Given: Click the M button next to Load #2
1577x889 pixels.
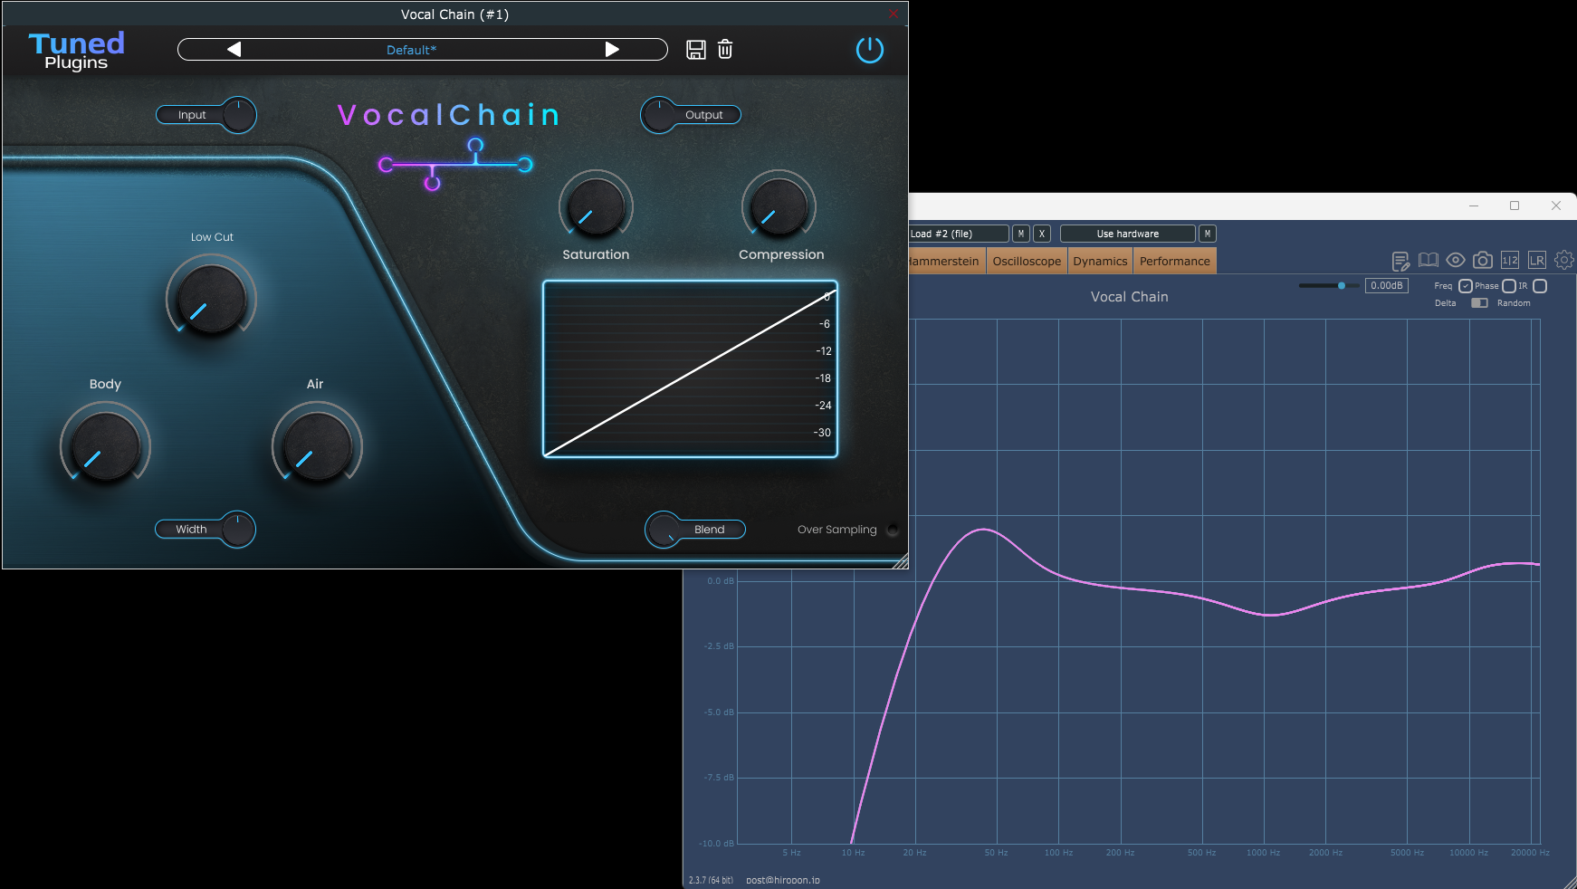Looking at the screenshot, I should 1021,234.
